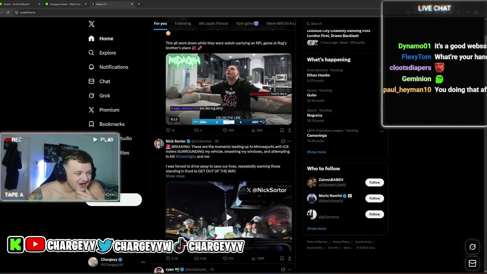This screenshot has height=274, width=487.
Task: Open the living room video thumbnail
Action: [229, 89]
